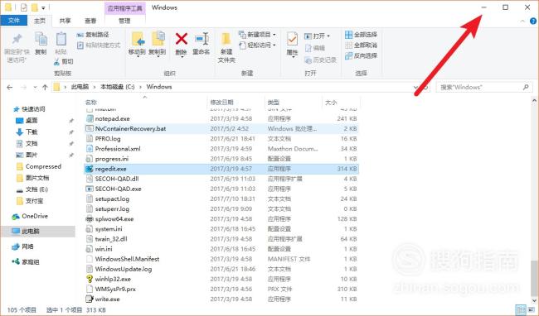The image size is (539, 316).
Task: Collapse the ribbon with the chevron
Action: 522,21
